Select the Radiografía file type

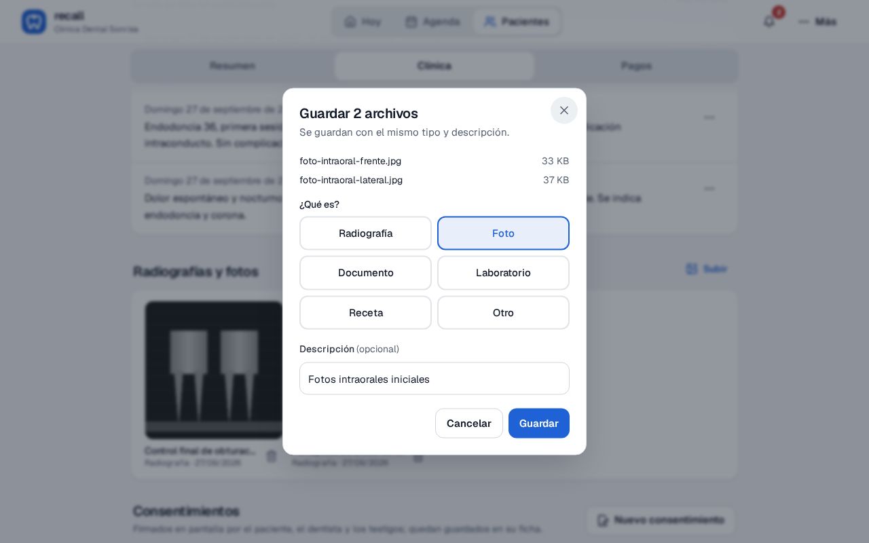point(365,233)
